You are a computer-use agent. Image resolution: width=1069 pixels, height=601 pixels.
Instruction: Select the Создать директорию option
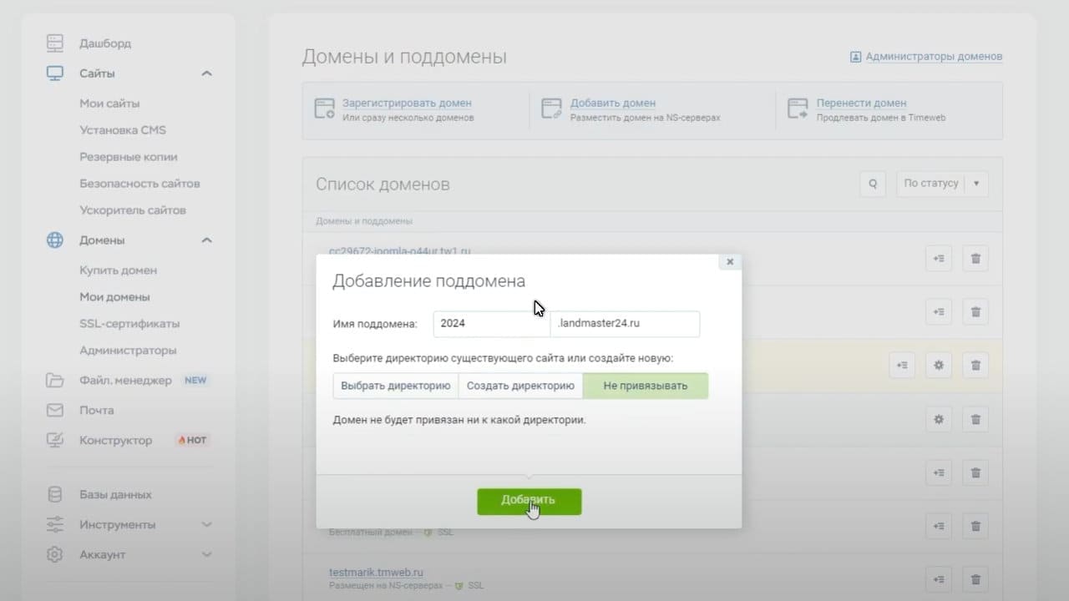(520, 386)
